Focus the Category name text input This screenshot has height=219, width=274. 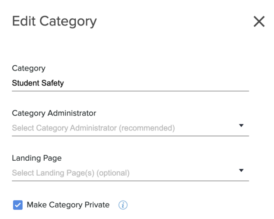[x=130, y=83]
